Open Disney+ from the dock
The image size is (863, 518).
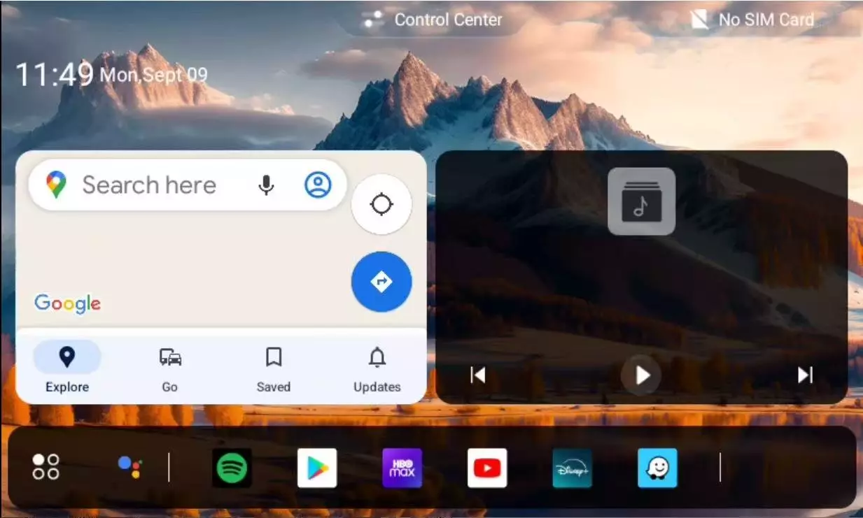click(572, 468)
